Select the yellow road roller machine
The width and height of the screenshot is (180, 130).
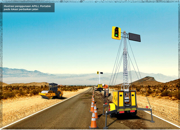coord(51,91)
